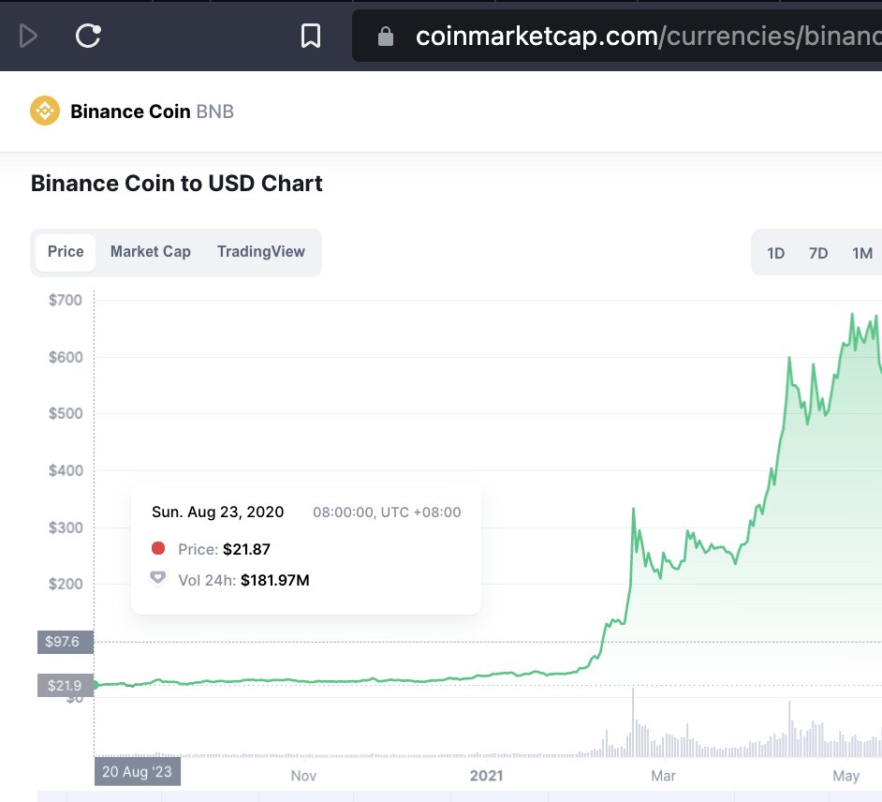Set chart range to 1D
The image size is (882, 802).
click(x=775, y=254)
